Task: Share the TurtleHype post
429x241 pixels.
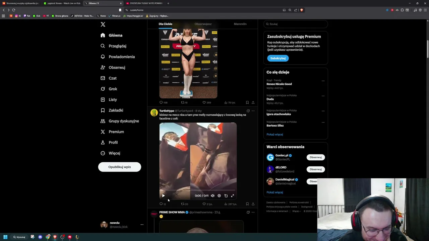Action: tap(253, 204)
